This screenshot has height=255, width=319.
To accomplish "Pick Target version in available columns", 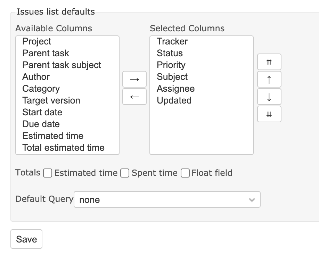I will pos(51,101).
